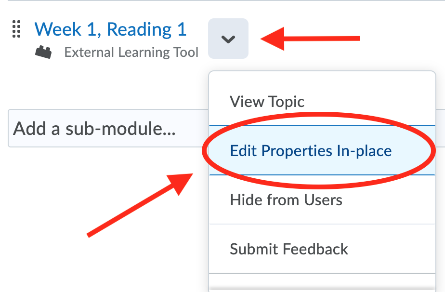Open the Week 1, Reading 1 link

pos(110,29)
